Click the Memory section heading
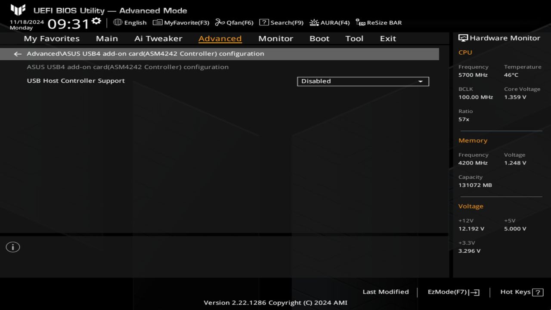This screenshot has width=551, height=310. coord(473,141)
